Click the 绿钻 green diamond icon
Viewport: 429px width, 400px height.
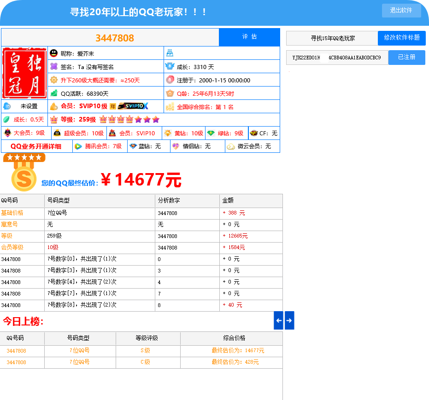[211, 133]
